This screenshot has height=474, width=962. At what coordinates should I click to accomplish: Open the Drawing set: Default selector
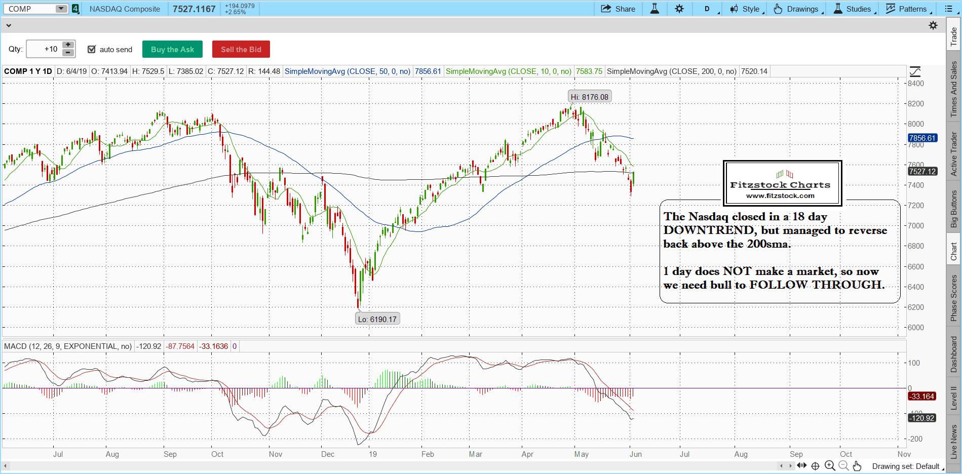point(908,466)
